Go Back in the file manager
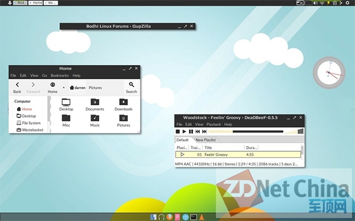355x221 pixels. (x=17, y=88)
